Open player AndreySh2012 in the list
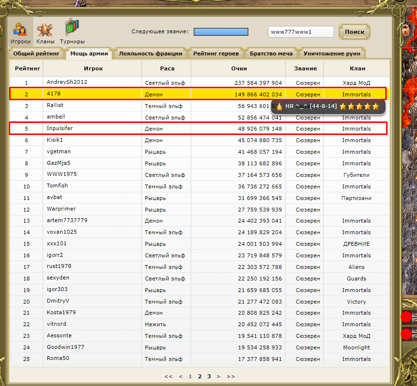Viewport: 417px width, 386px height. tap(67, 82)
